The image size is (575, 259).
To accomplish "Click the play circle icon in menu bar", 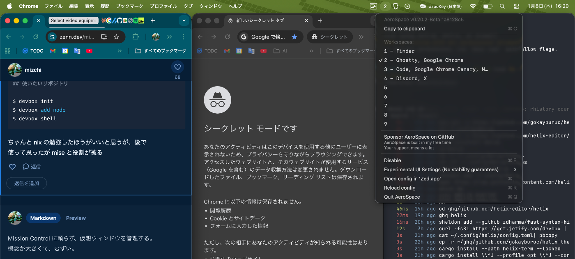I will [x=407, y=6].
